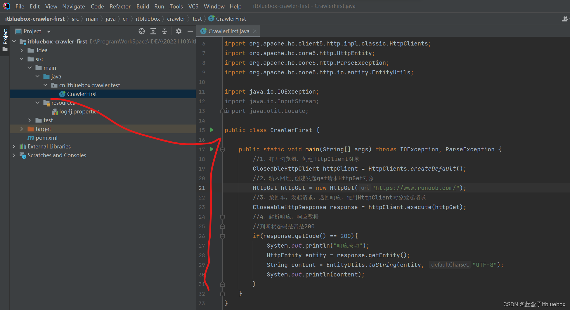Select the main source folder row
This screenshot has height=310, width=570.
(x=103, y=68)
